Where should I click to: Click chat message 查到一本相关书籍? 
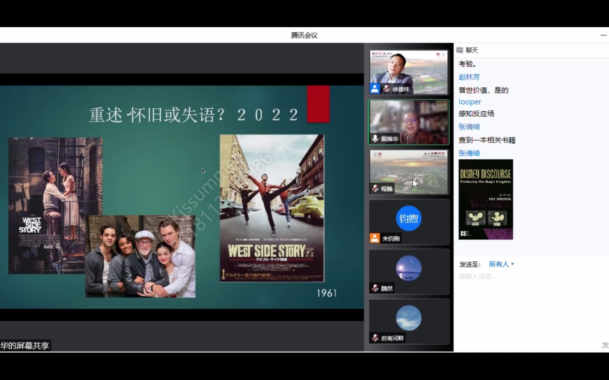point(487,140)
